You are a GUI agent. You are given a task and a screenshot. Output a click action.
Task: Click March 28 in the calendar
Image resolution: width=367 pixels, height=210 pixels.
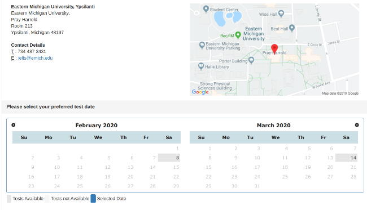(x=353, y=177)
